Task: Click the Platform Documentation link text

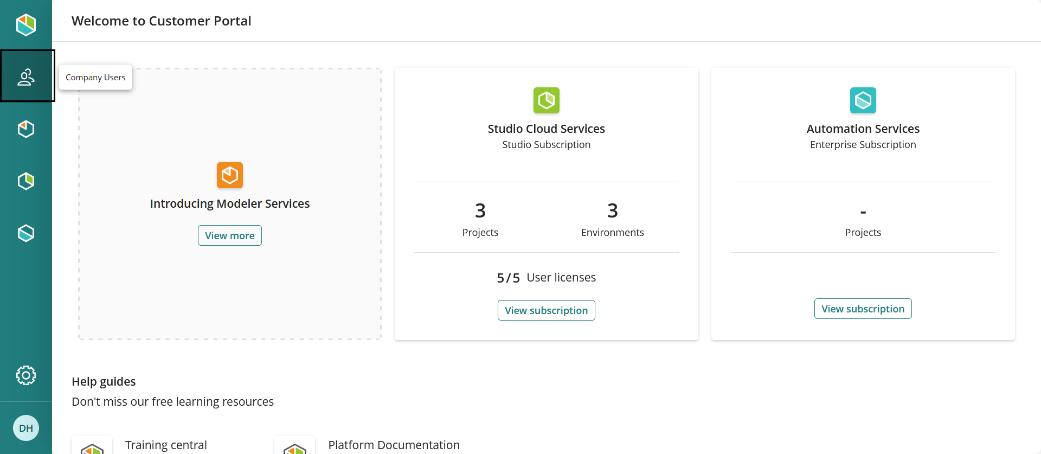Action: [394, 445]
